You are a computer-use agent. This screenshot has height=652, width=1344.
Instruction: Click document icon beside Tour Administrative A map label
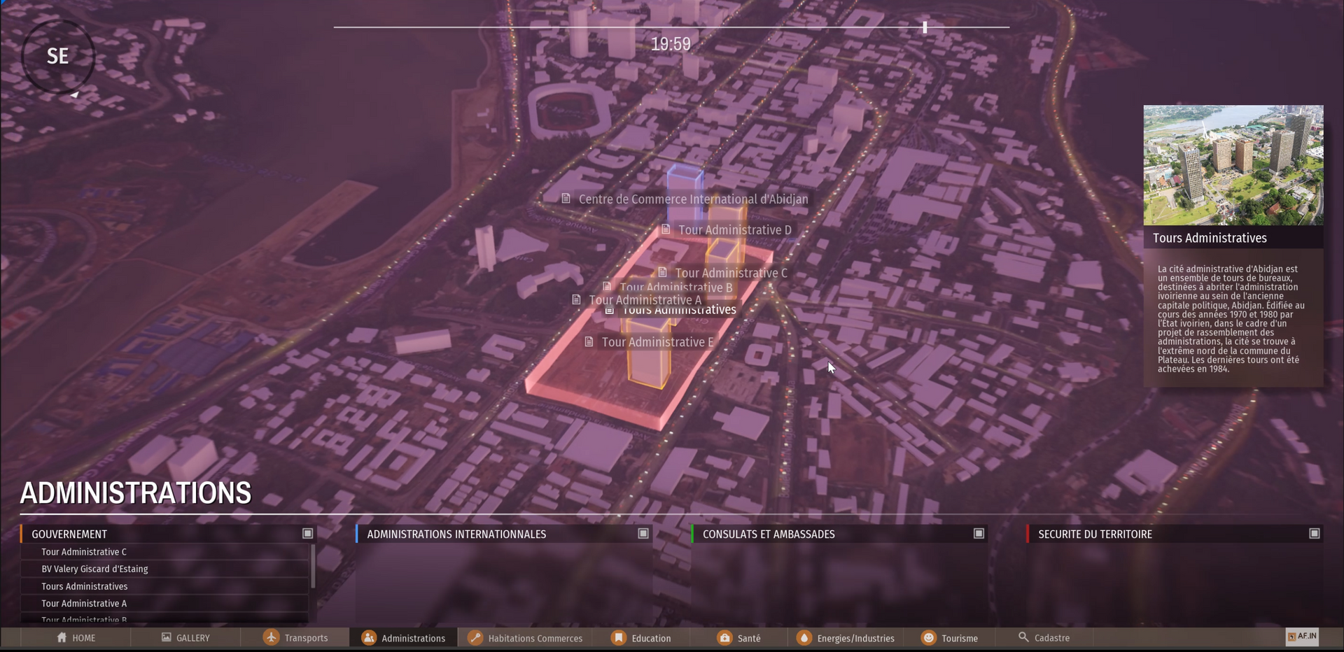tap(576, 299)
